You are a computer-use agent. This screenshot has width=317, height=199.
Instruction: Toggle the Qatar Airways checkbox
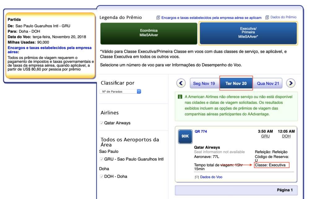click(x=102, y=123)
